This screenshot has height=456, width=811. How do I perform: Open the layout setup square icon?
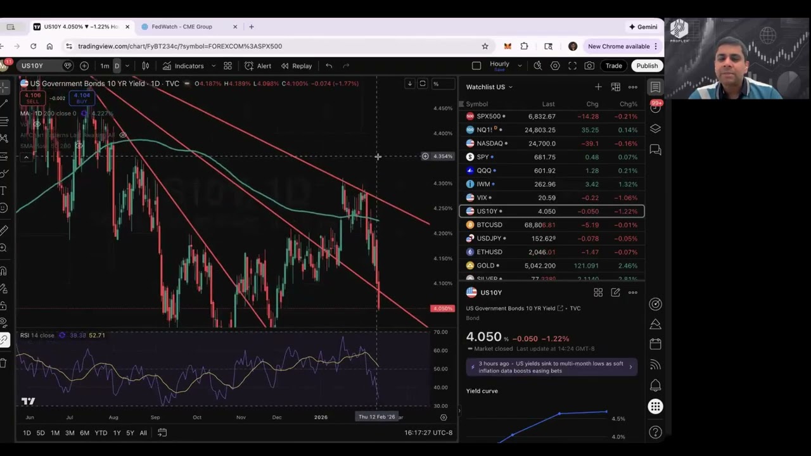(476, 66)
